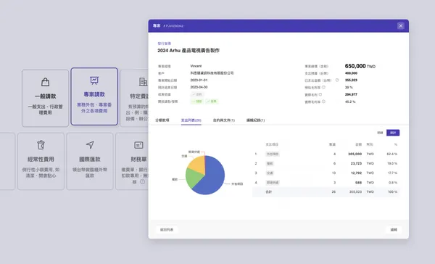Click the yellow slice of the pie chart

coord(197,165)
